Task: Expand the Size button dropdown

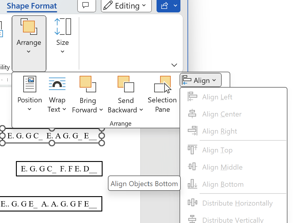Action: [62, 51]
